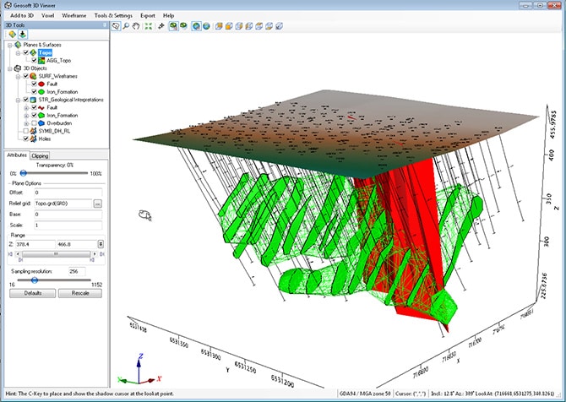Collapse the Topo tree node
The image size is (566, 402).
(18, 53)
